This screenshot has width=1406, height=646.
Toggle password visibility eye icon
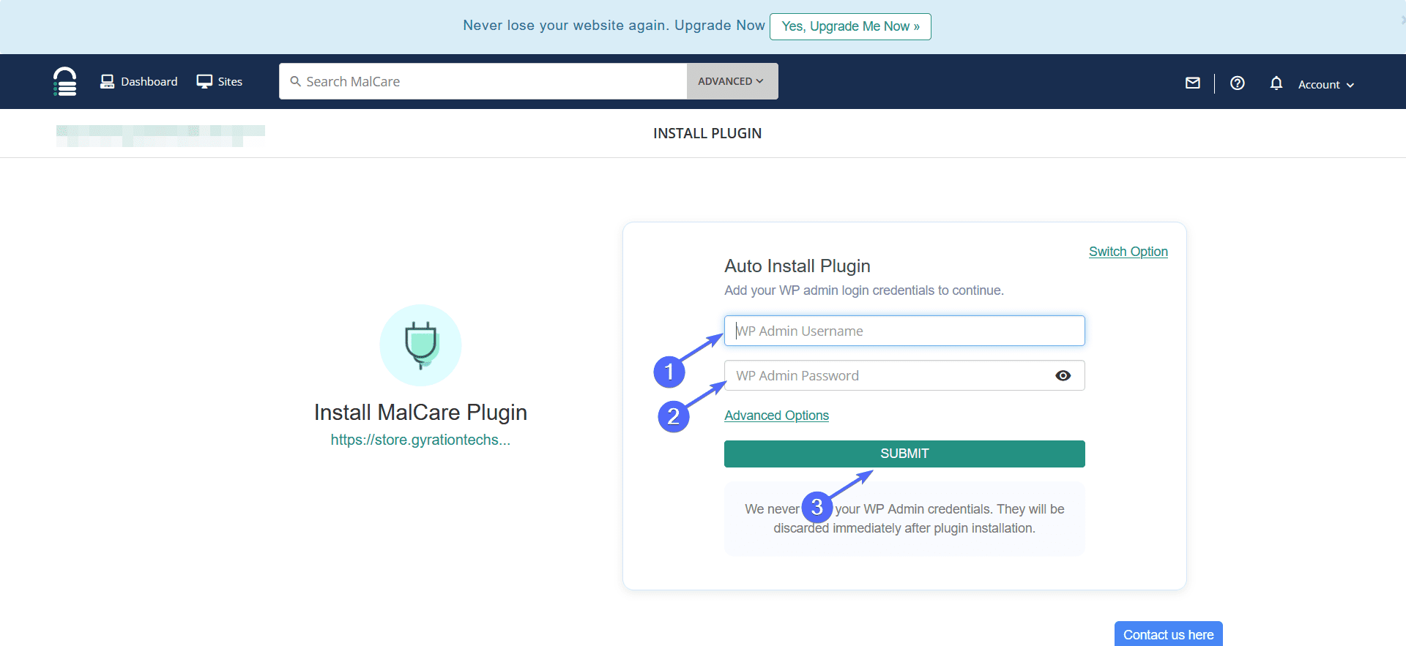pos(1063,375)
